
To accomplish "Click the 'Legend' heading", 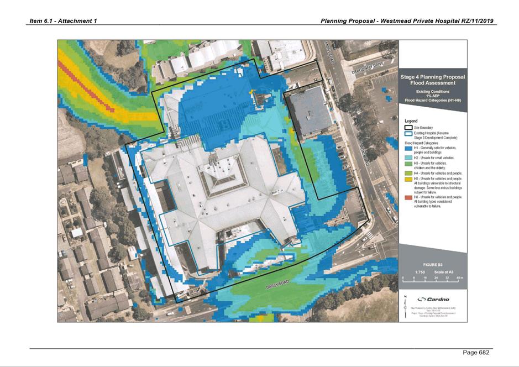I will tap(411, 121).
